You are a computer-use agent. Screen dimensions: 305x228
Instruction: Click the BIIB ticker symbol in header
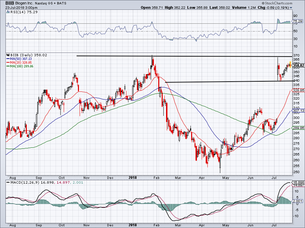10,3
